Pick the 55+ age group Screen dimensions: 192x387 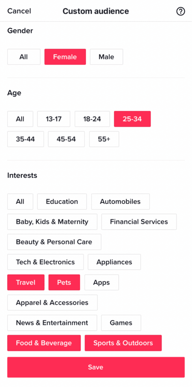pos(104,139)
